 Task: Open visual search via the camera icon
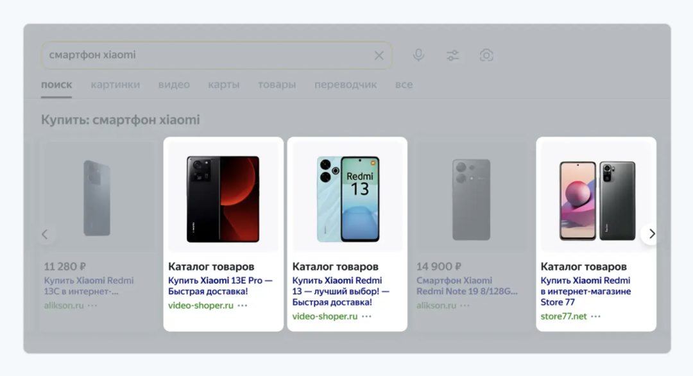(486, 55)
